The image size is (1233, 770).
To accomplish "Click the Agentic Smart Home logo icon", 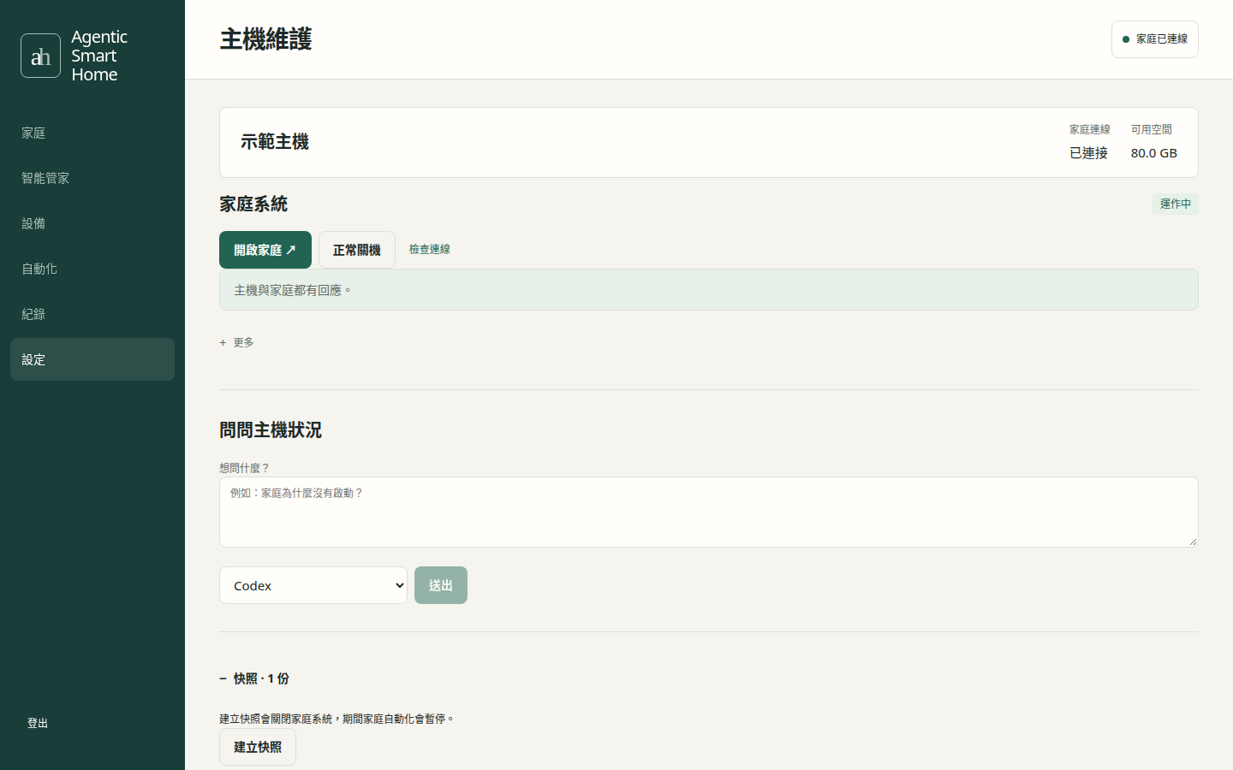I will (x=40, y=56).
